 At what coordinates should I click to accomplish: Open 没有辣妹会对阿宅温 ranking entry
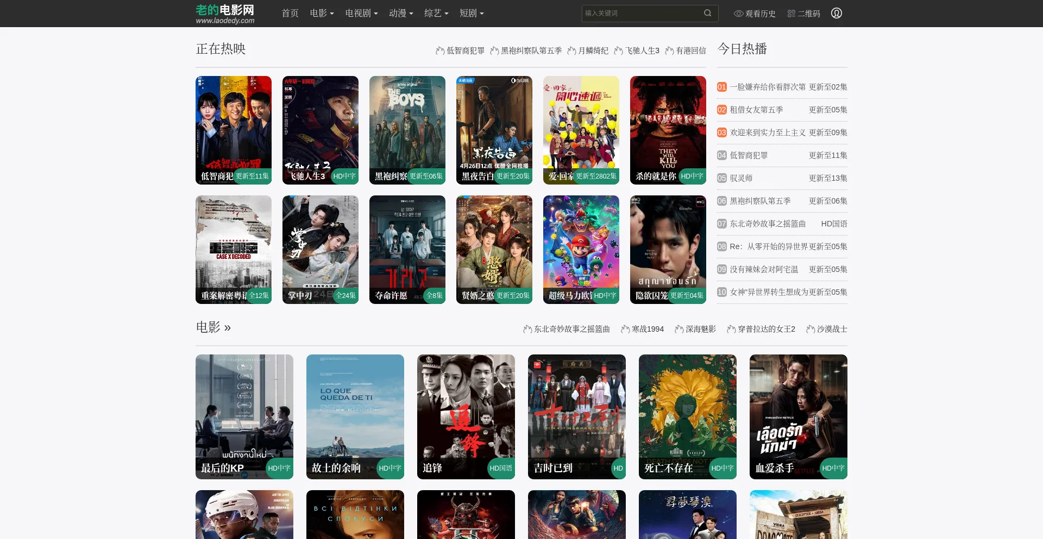[x=764, y=269]
